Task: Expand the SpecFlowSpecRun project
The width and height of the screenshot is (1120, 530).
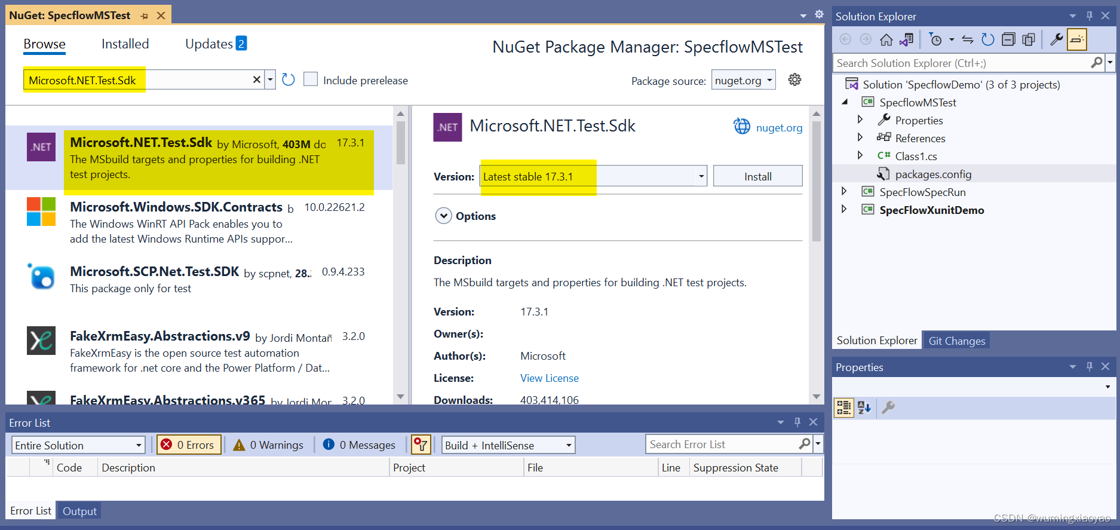Action: 843,191
